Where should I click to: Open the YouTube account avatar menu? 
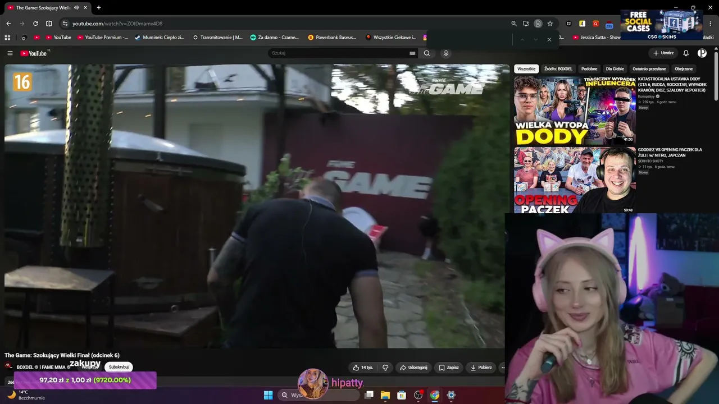point(702,53)
